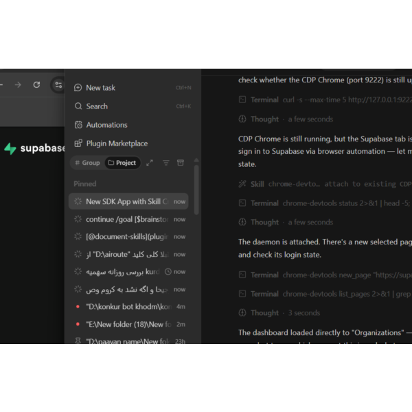Expand the first Thought · a few seconds

tap(286, 119)
